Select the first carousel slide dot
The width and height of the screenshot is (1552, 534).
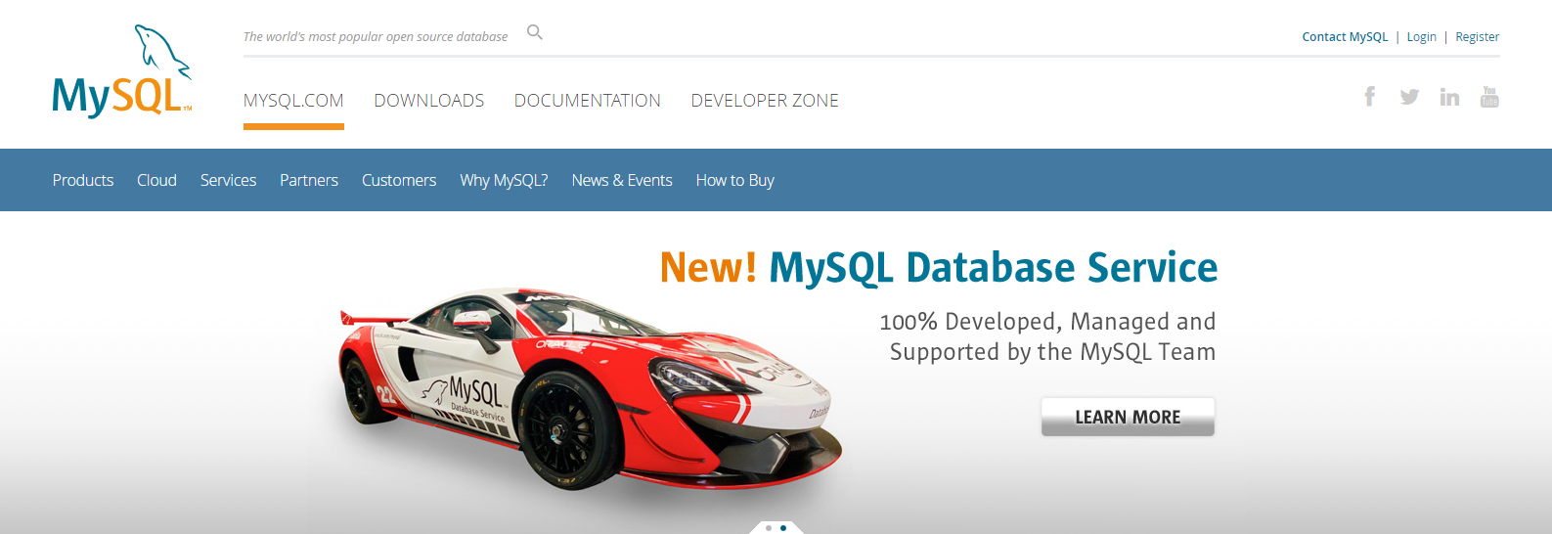[769, 528]
